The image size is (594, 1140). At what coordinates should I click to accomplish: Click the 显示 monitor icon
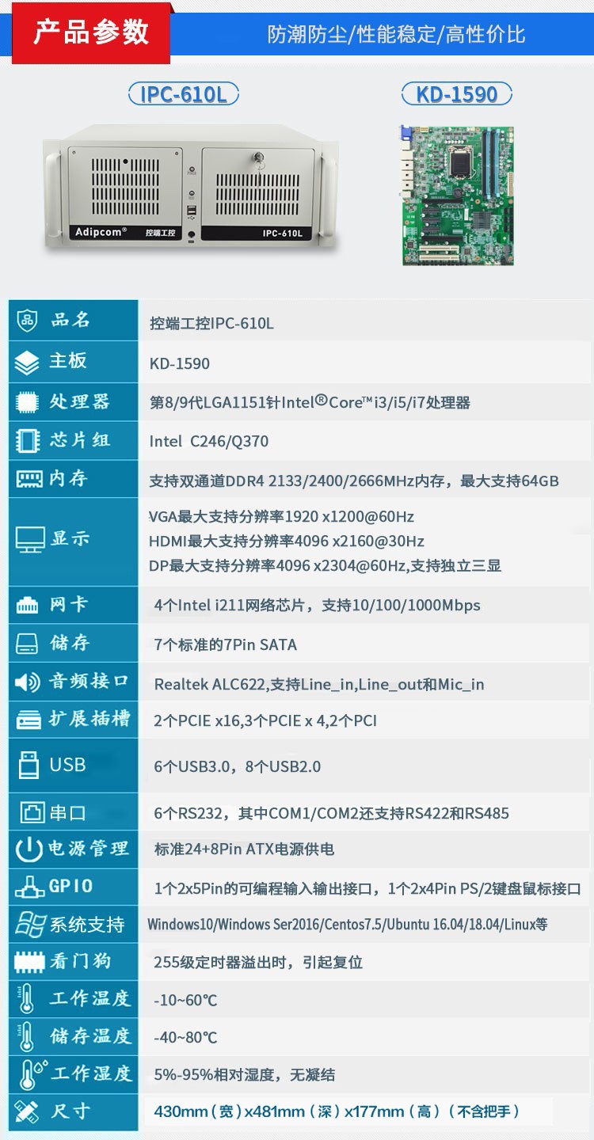(x=30, y=540)
